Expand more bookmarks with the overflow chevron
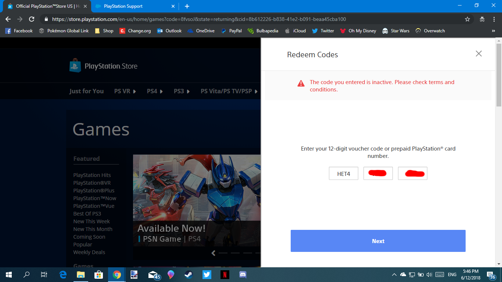 [x=493, y=31]
